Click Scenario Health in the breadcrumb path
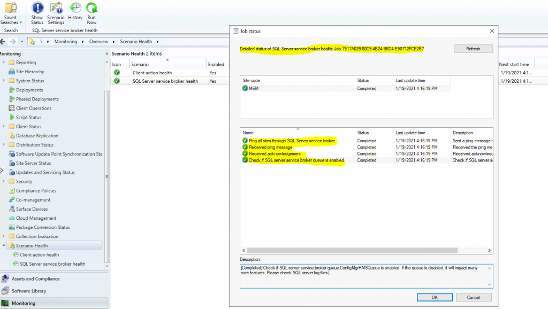 pyautogui.click(x=136, y=42)
